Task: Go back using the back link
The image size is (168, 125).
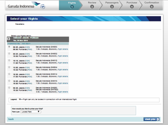Action: tap(11, 119)
